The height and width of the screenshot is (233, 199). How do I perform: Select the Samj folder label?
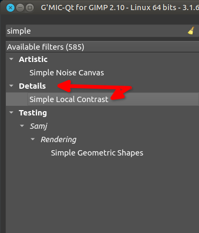tap(39, 126)
